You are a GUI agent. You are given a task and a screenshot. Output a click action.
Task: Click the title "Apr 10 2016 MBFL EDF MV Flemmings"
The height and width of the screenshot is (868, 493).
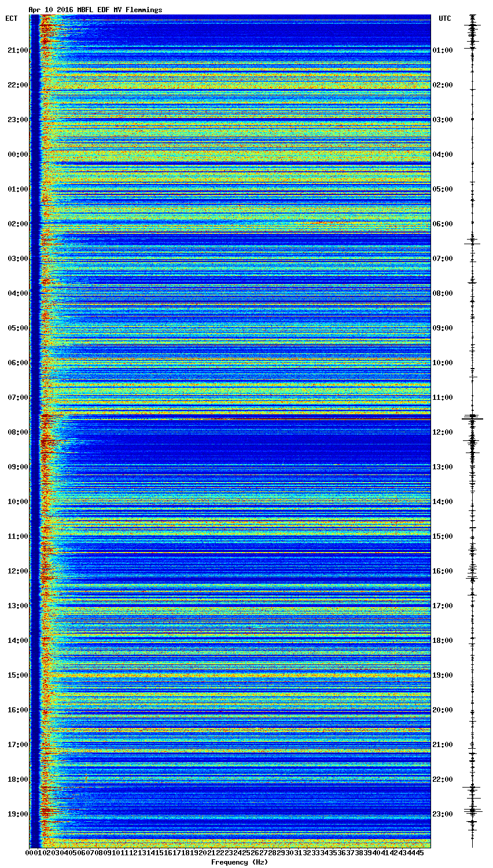point(95,10)
